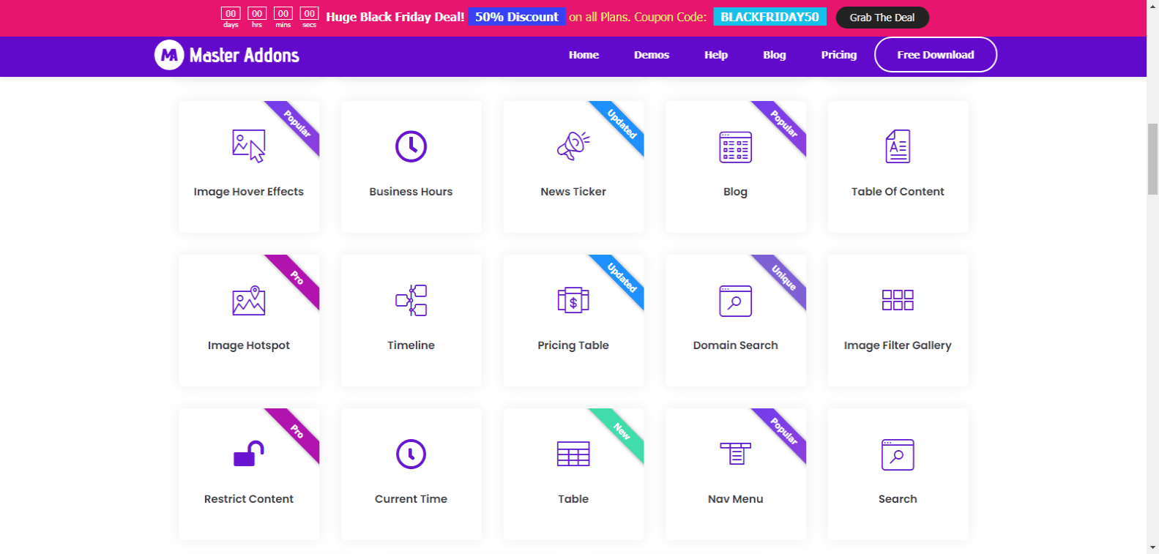The image size is (1159, 554).
Task: Open the Image Filter Gallery label link
Action: [898, 345]
